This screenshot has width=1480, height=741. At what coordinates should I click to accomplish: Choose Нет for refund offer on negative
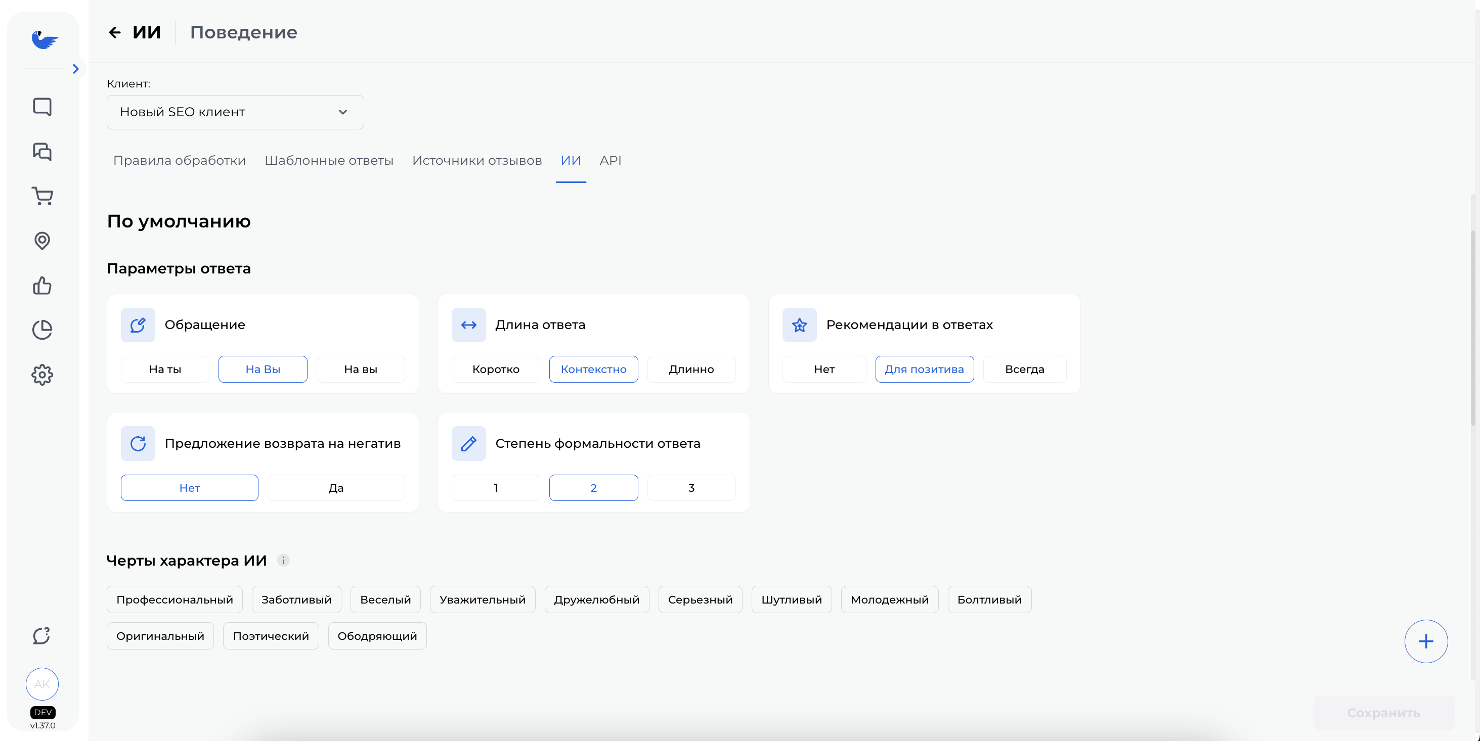[x=190, y=488]
